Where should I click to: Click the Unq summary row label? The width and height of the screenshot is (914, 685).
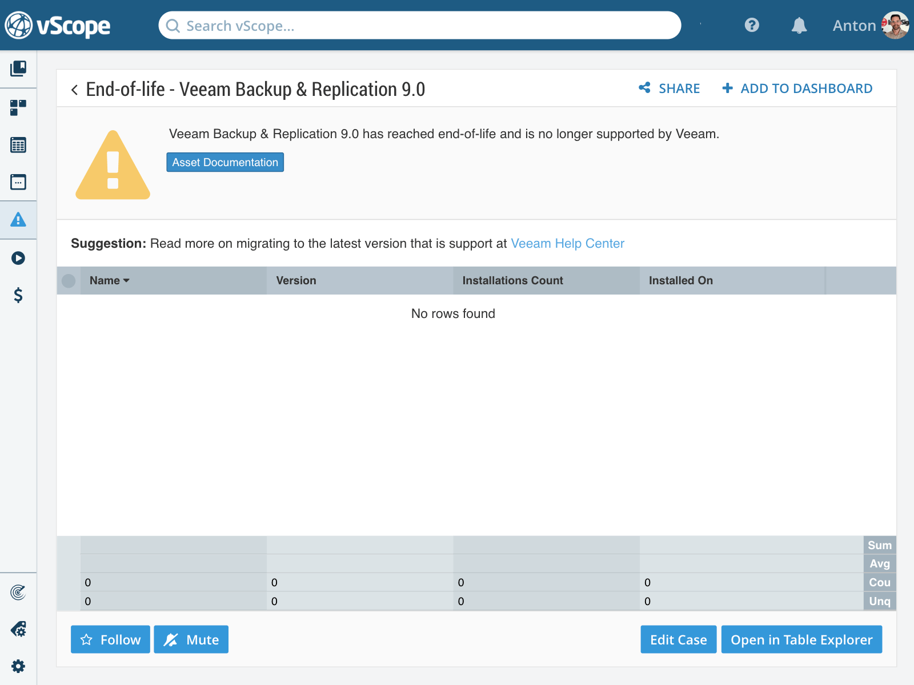coord(880,601)
